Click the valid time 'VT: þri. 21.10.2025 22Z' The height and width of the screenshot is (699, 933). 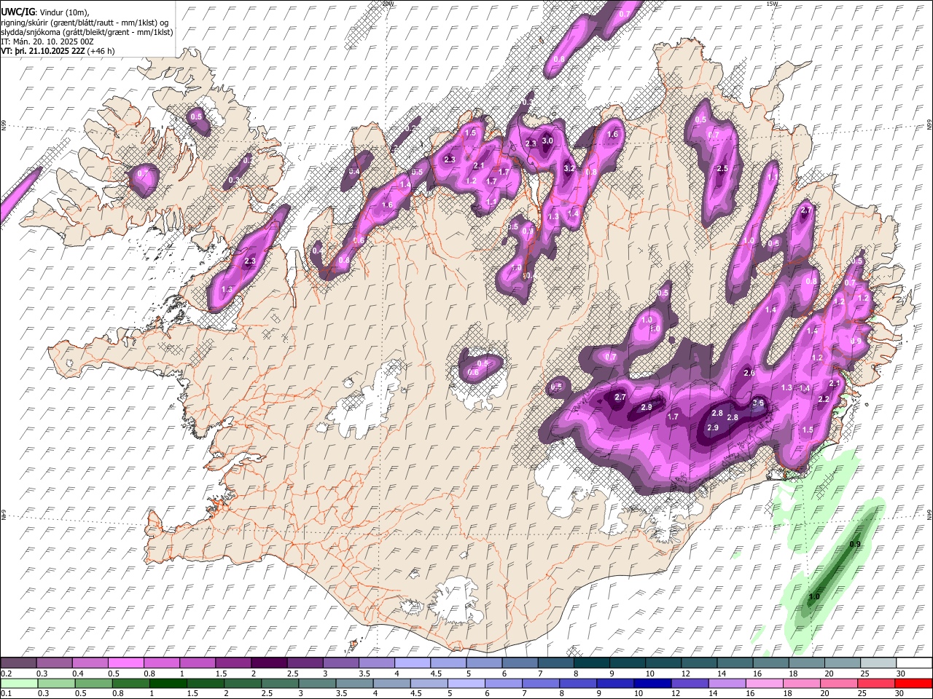pyautogui.click(x=44, y=52)
